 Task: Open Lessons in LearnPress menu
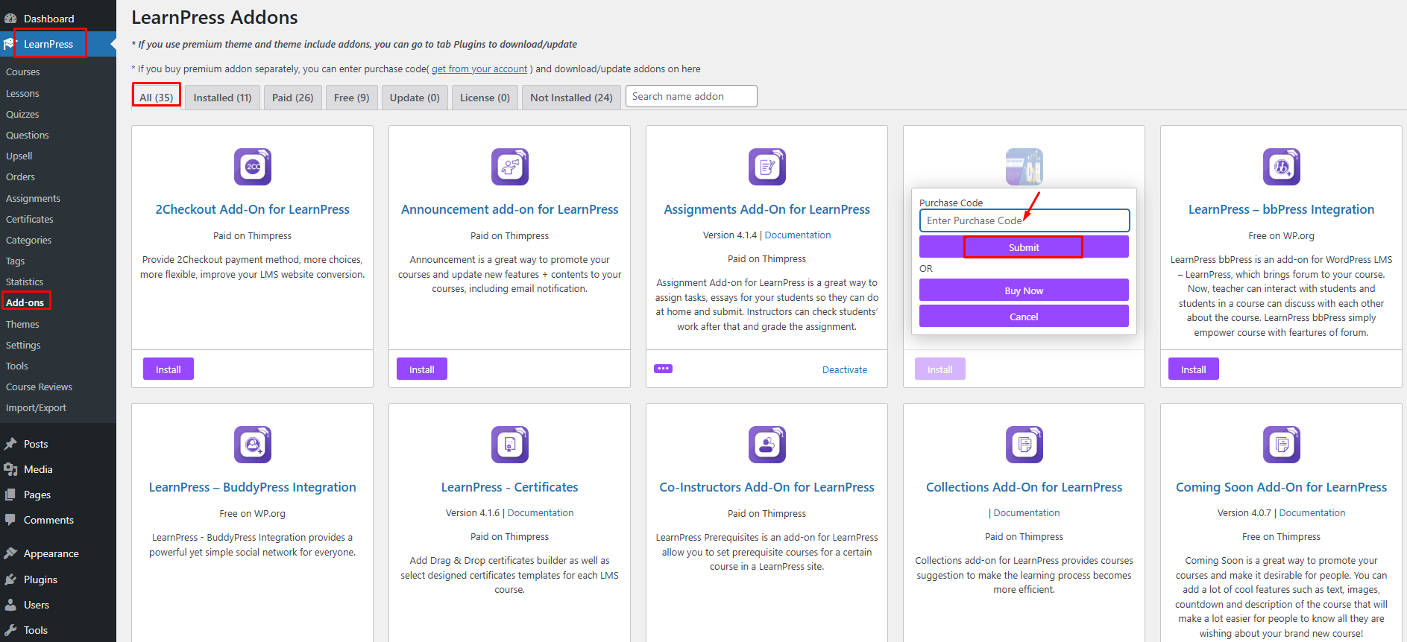[22, 93]
